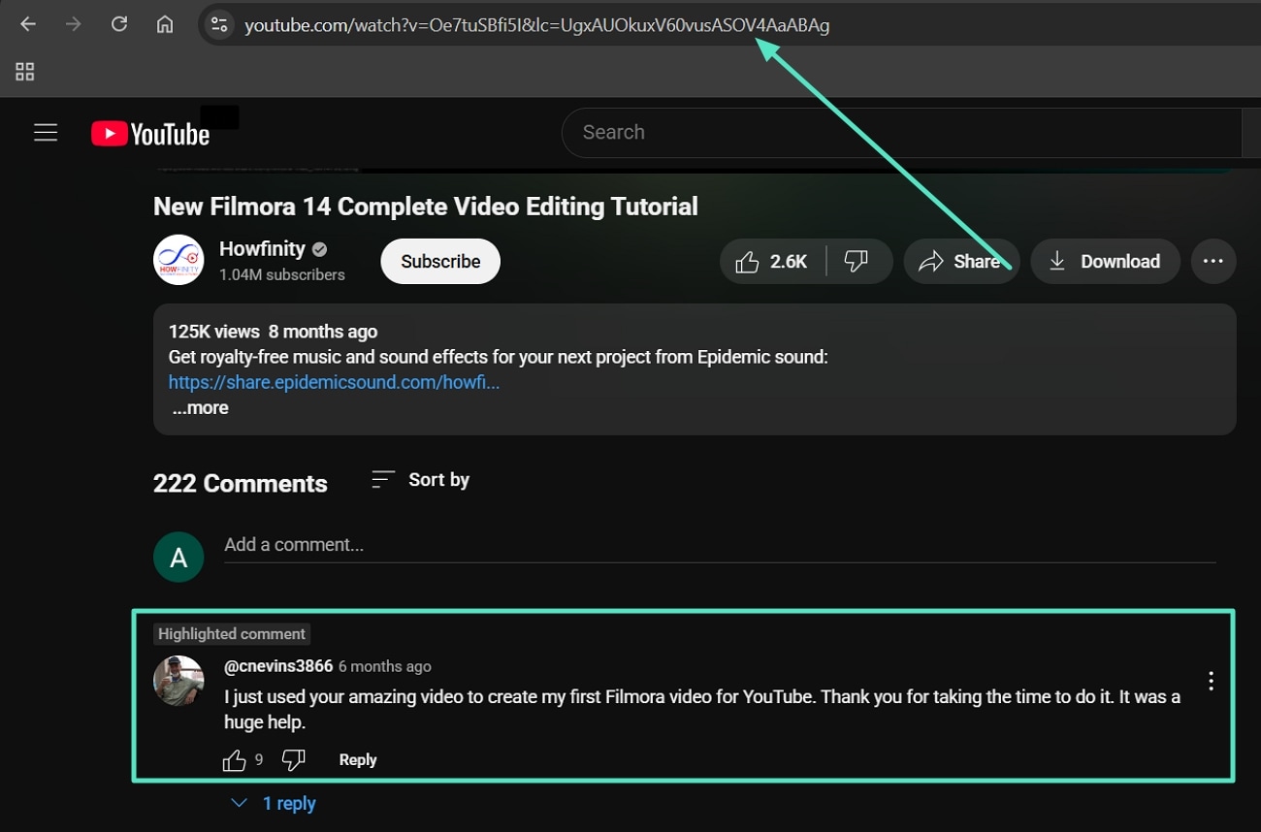Open the @cnevins3866 username link
This screenshot has width=1261, height=832.
coord(278,666)
